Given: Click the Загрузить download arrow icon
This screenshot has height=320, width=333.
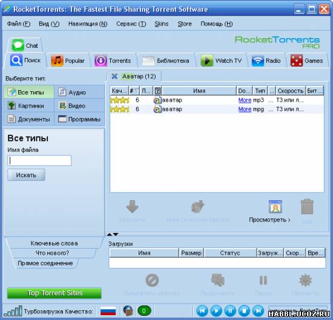Looking at the screenshot, I should [132, 206].
